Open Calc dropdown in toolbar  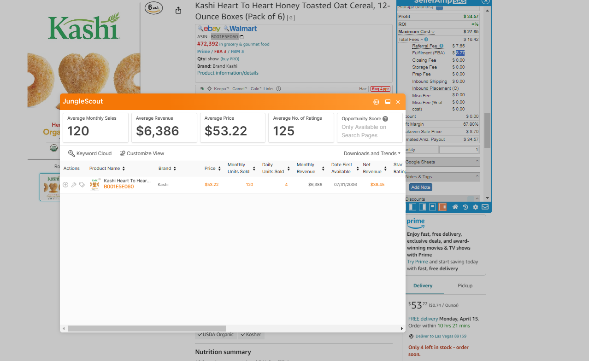(255, 88)
